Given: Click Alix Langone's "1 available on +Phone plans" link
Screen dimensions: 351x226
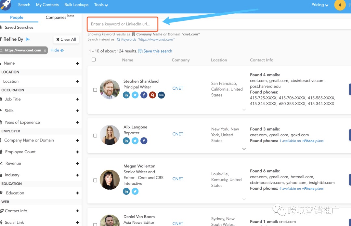Looking at the screenshot, I should (302, 141).
